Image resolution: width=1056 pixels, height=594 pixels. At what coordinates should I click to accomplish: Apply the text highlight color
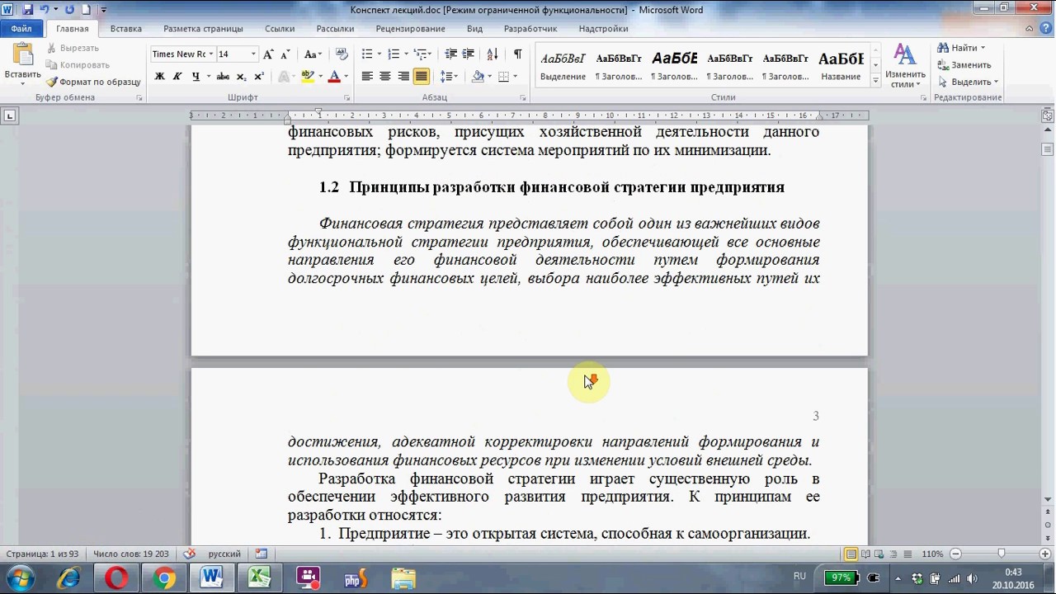click(x=307, y=77)
